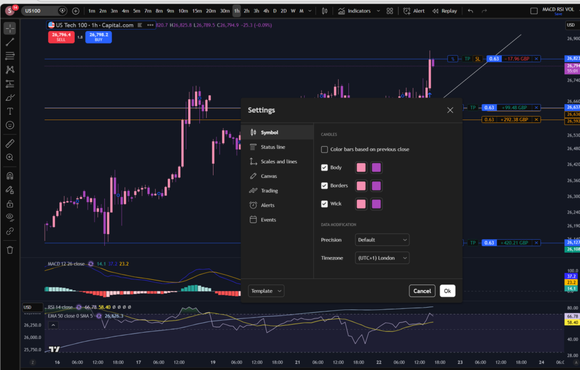The height and width of the screenshot is (370, 580).
Task: Open the emoji icons tool
Action: point(10,125)
